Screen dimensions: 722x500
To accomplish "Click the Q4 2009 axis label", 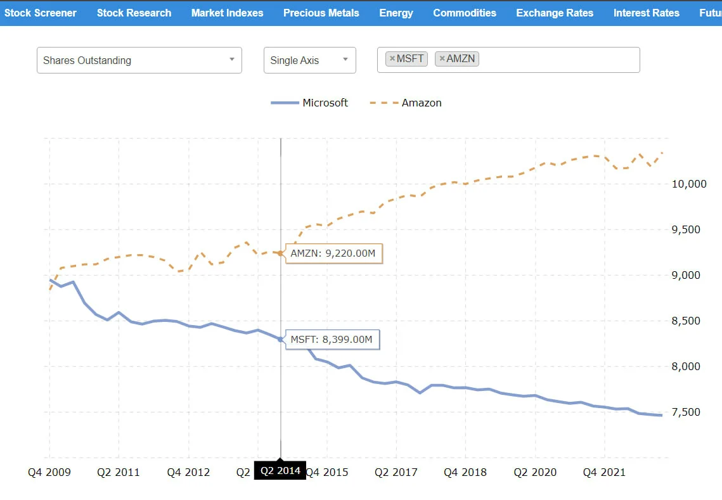I will 49,472.
